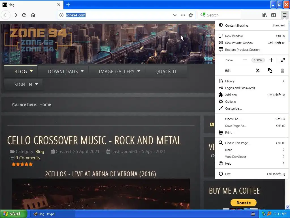Viewport: 290px width, 218px height.
Task: Reload the current page
Action: 24,15
